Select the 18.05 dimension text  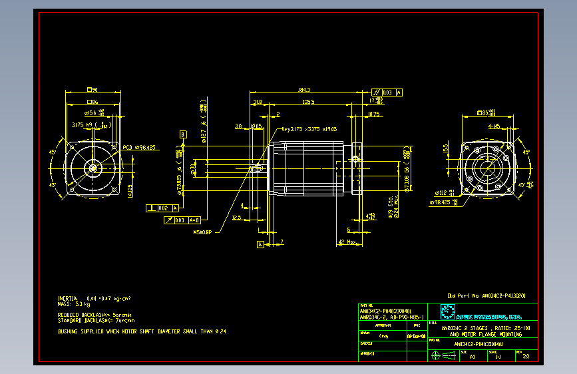coord(256,126)
